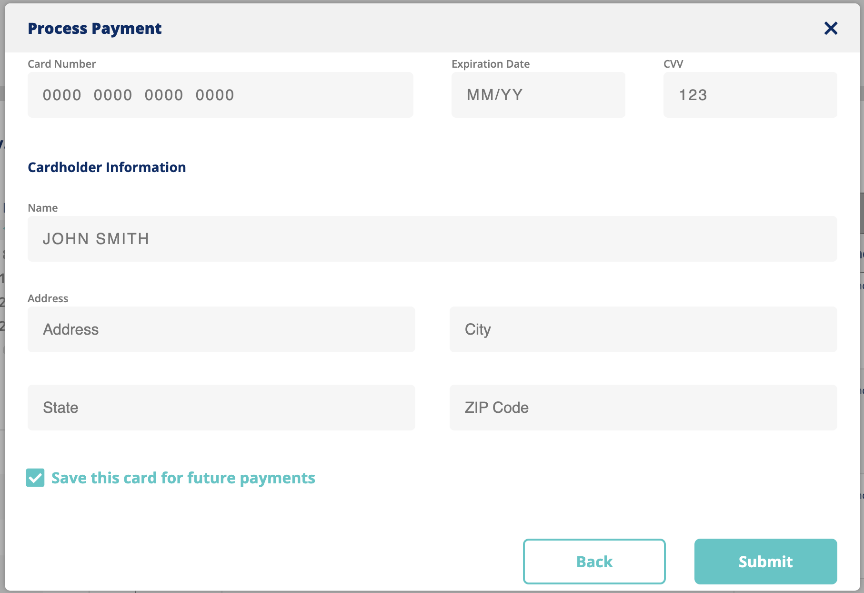Click the Card Number input field

(220, 94)
